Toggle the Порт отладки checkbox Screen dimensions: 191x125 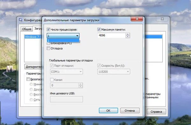click(x=52, y=66)
